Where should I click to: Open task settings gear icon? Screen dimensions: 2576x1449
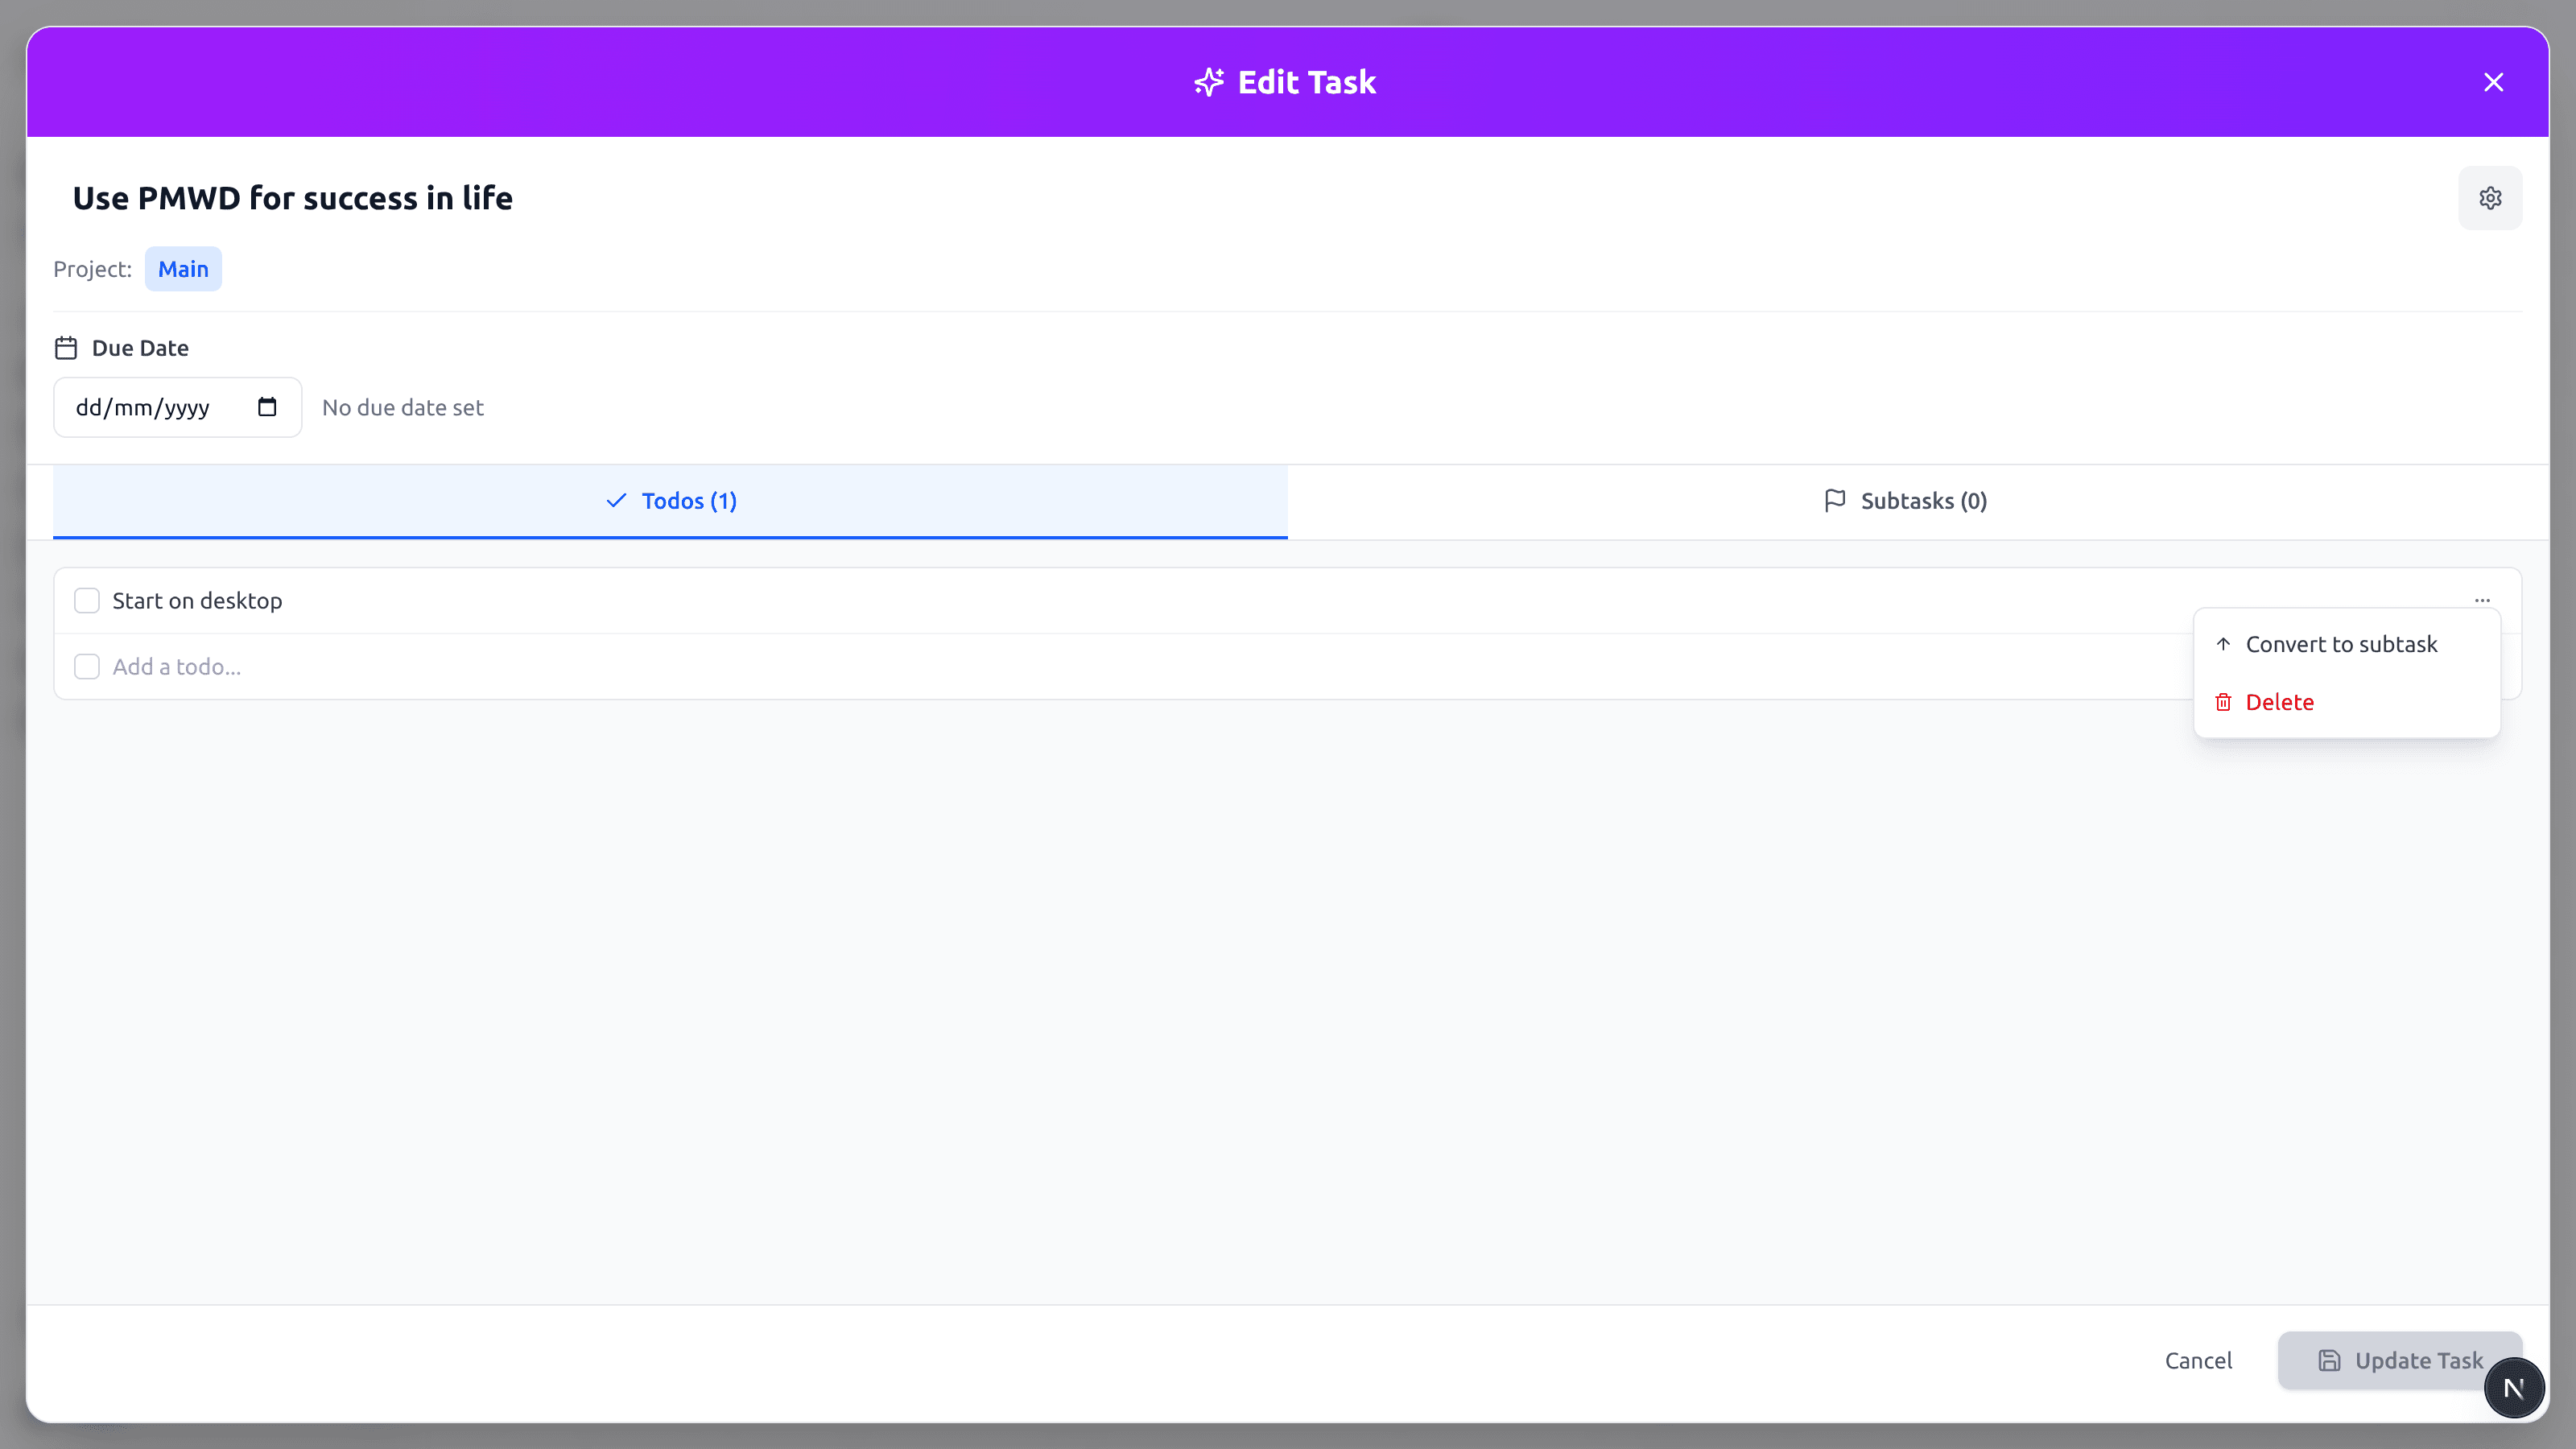(2490, 198)
